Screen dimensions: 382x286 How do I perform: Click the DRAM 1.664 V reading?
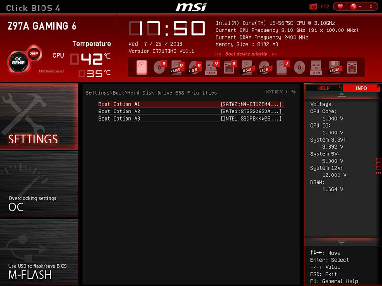point(332,189)
